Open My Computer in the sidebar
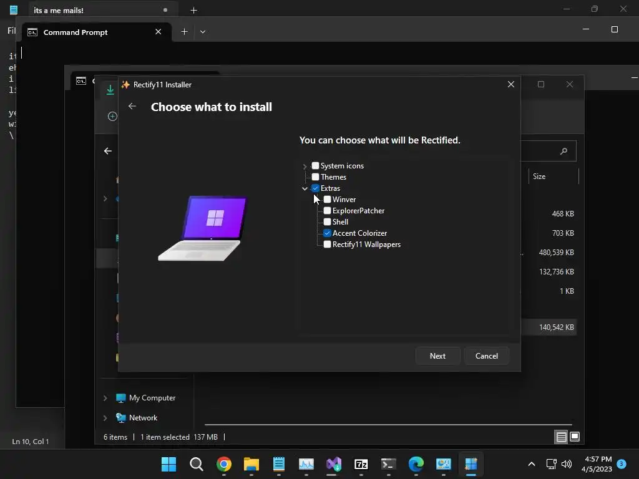 pyautogui.click(x=152, y=398)
